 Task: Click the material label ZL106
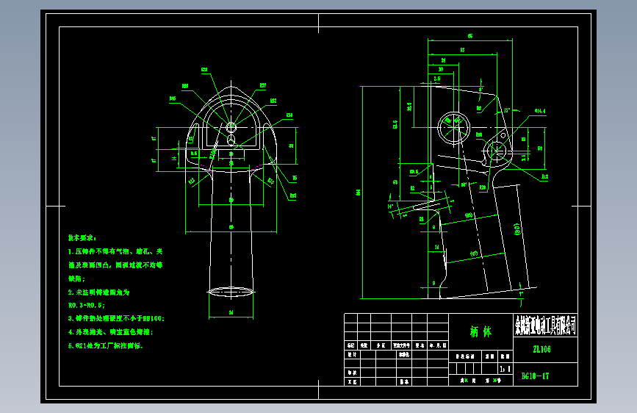[x=541, y=349]
